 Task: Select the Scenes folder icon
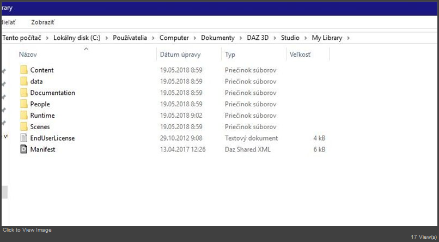(24, 127)
